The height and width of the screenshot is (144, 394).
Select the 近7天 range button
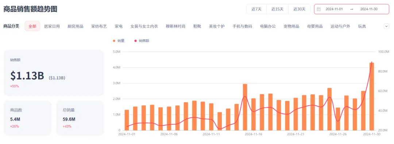click(x=256, y=9)
